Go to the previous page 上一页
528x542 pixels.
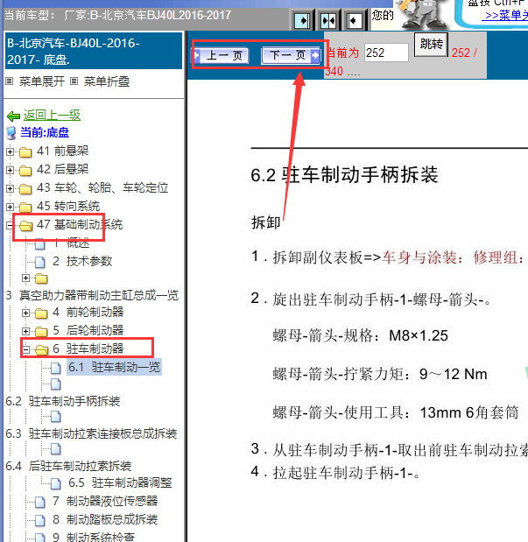click(221, 55)
